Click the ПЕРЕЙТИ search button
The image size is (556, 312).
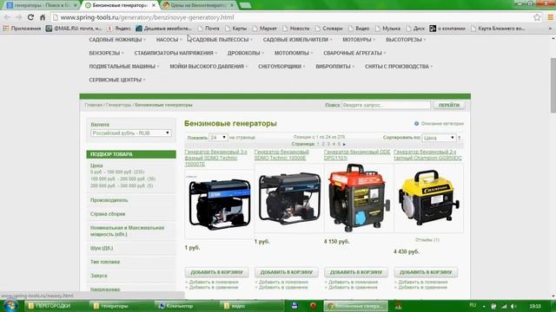449,105
